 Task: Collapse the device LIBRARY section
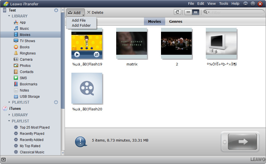coord(9,16)
